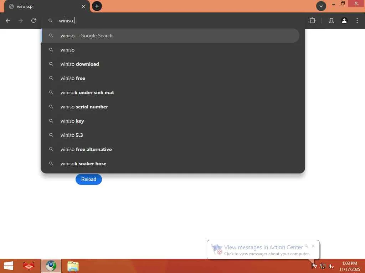Close the Action Center notification balloon
Viewport: 365px width, 273px height.
[313, 246]
